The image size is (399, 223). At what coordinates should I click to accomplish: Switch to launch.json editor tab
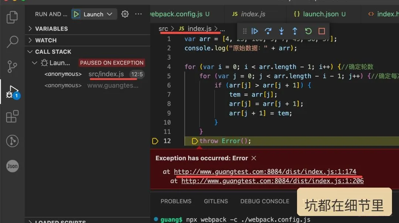click(320, 14)
